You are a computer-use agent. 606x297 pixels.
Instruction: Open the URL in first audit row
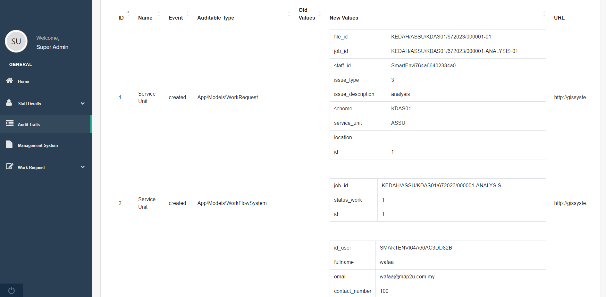tap(569, 97)
